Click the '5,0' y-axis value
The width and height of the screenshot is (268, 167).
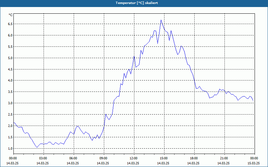(10, 58)
